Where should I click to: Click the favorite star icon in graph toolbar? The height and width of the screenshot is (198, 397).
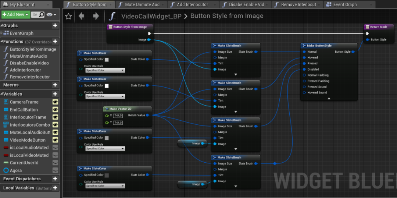pos(68,17)
